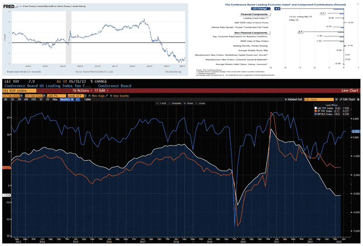Screen dimensions: 363x246
Task: Click the IP YOY Index orange legend swatch
Action: pyautogui.click(x=315, y=111)
